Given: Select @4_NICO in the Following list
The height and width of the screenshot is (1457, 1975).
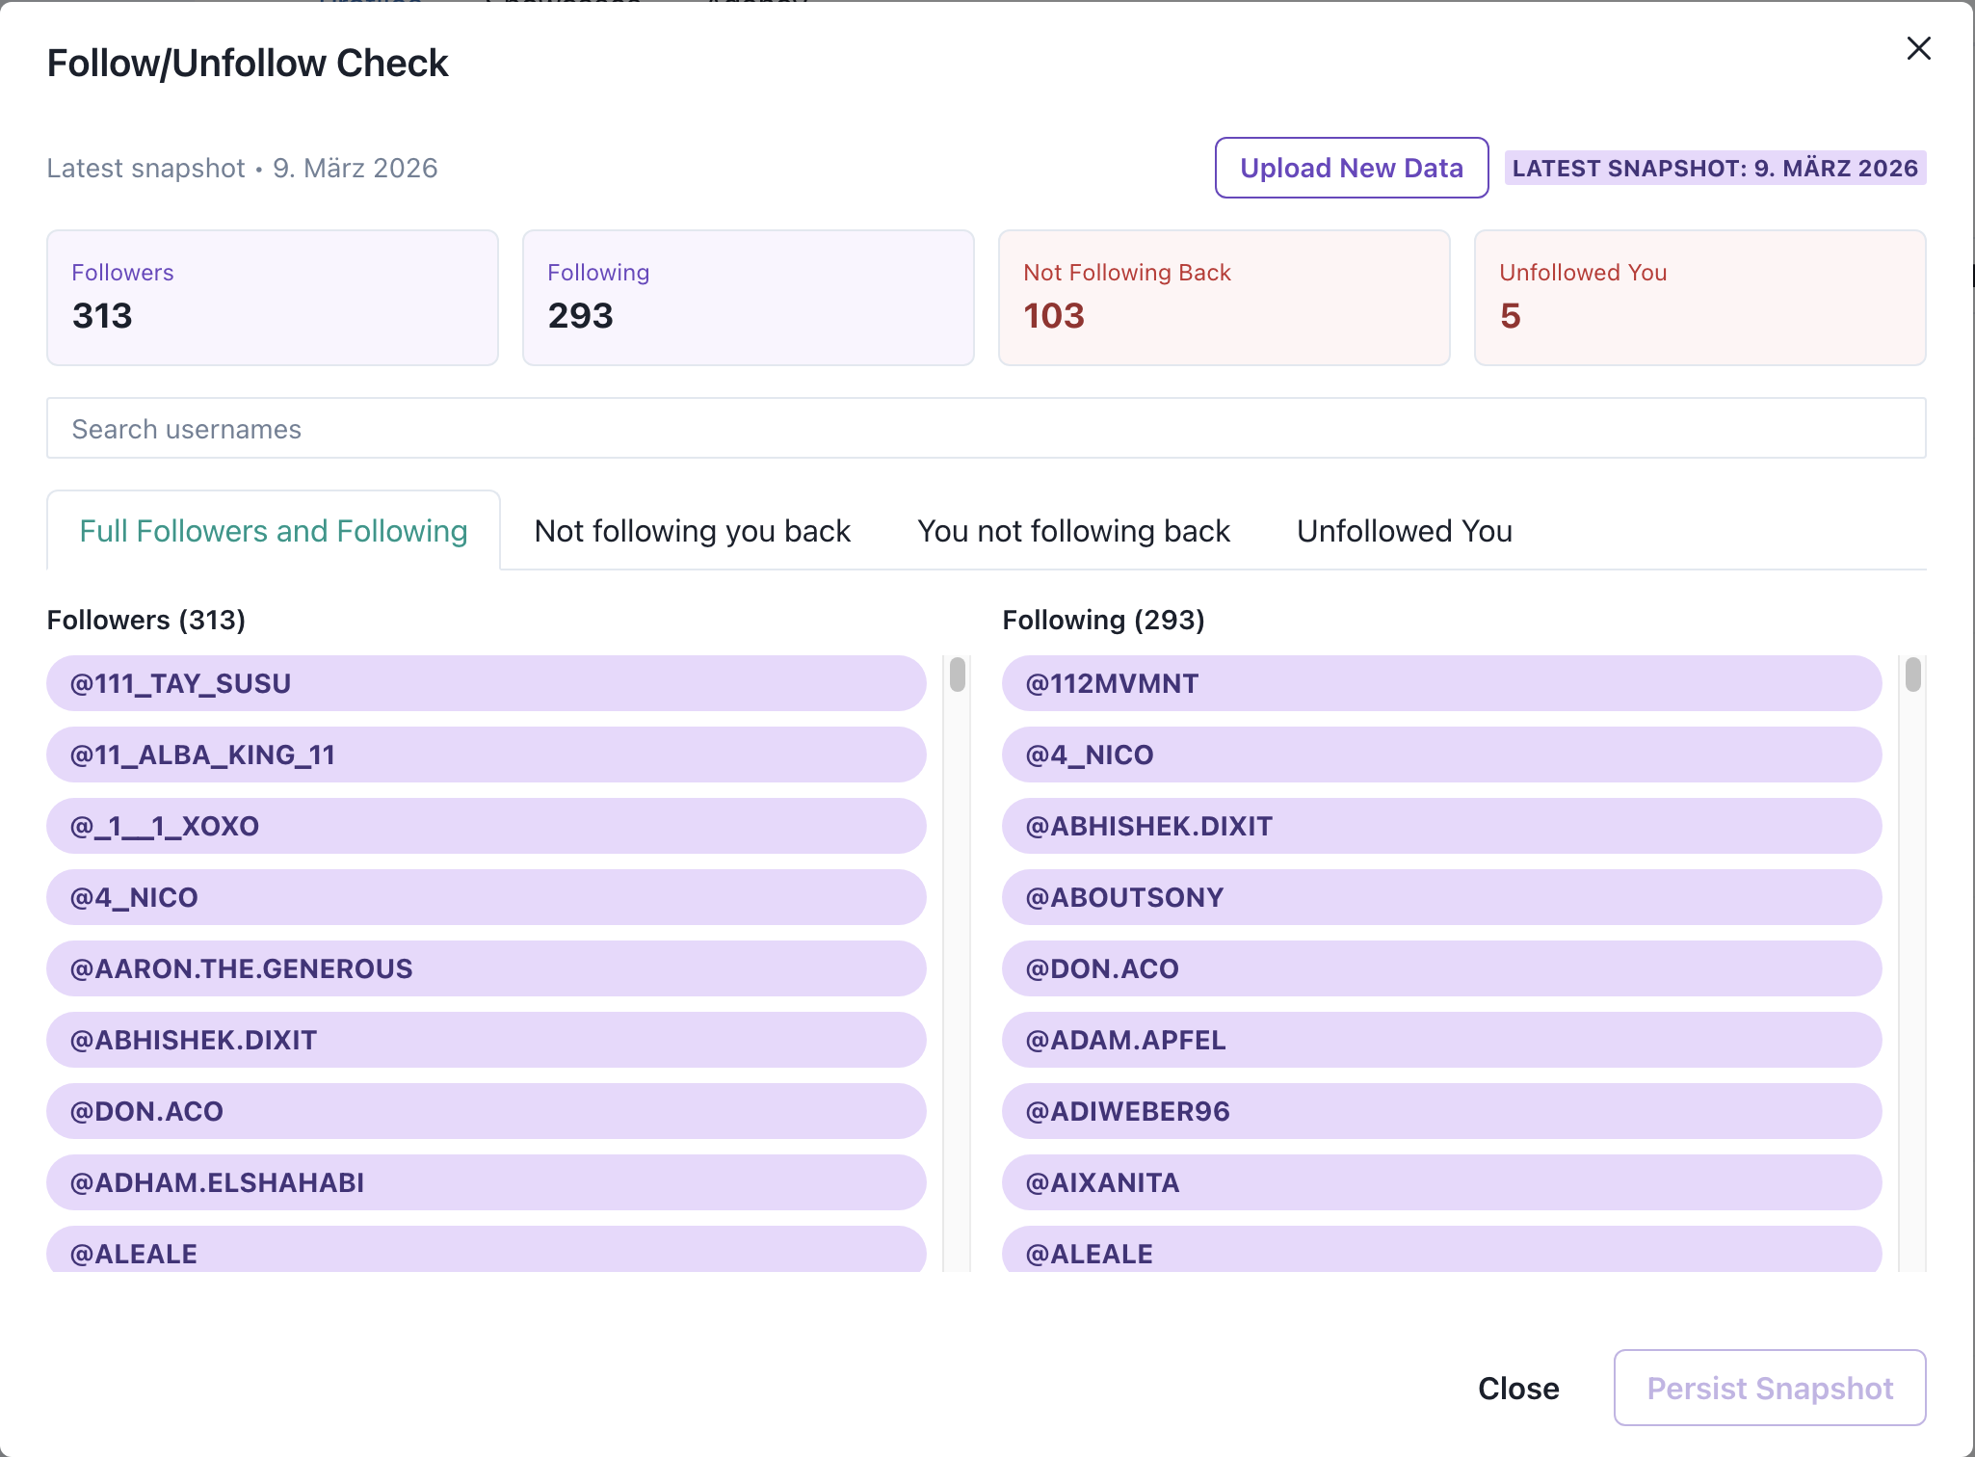Looking at the screenshot, I should click(1441, 755).
